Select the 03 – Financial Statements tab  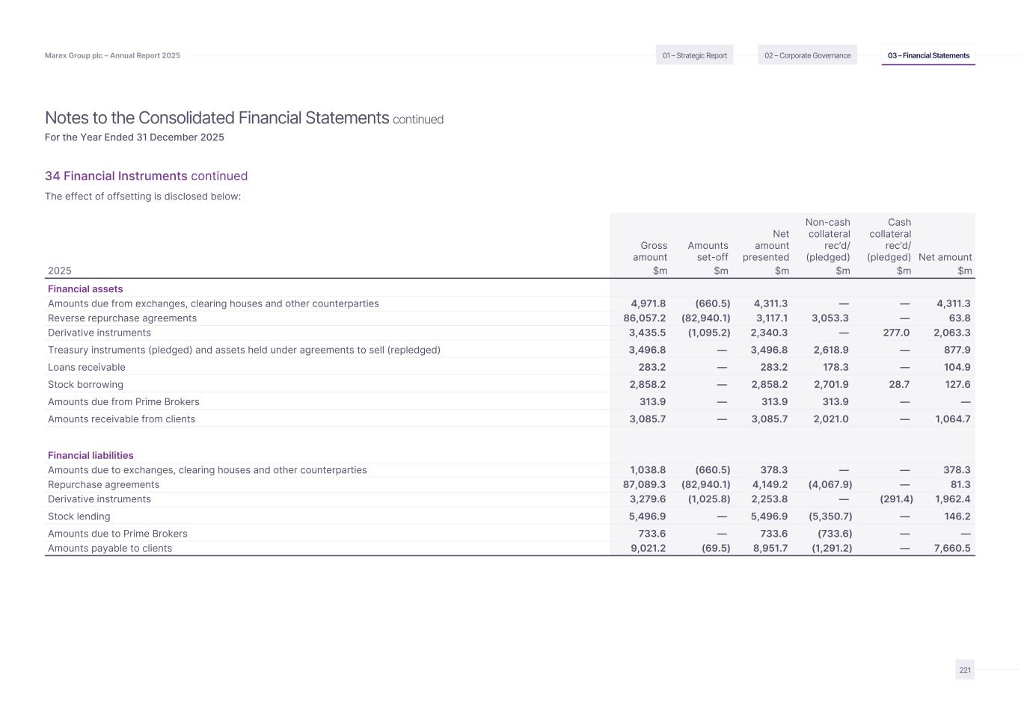click(928, 55)
